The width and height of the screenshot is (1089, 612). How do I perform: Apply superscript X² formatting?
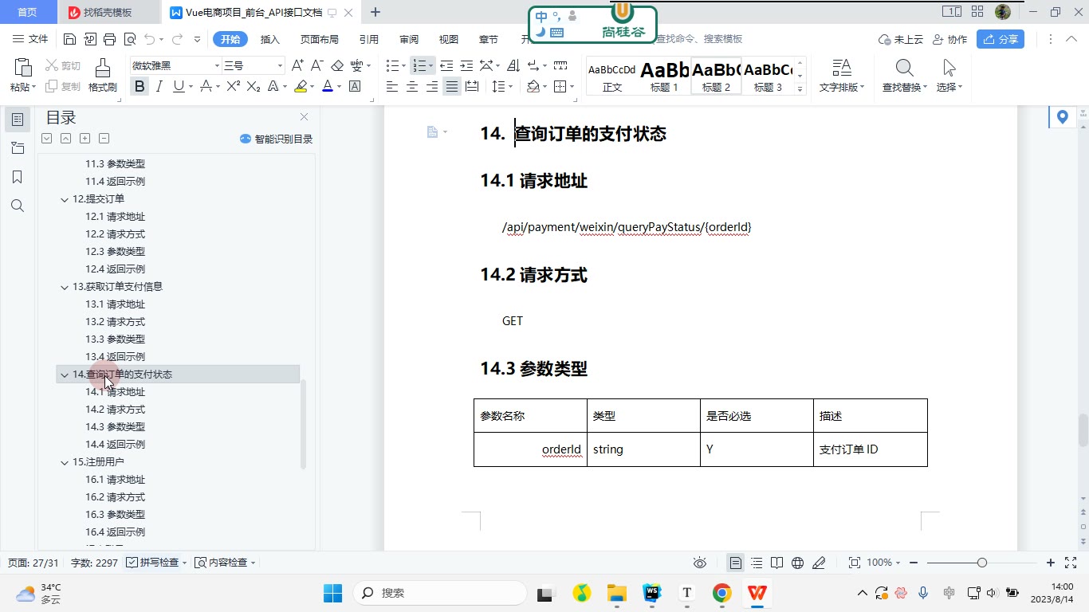(x=234, y=86)
